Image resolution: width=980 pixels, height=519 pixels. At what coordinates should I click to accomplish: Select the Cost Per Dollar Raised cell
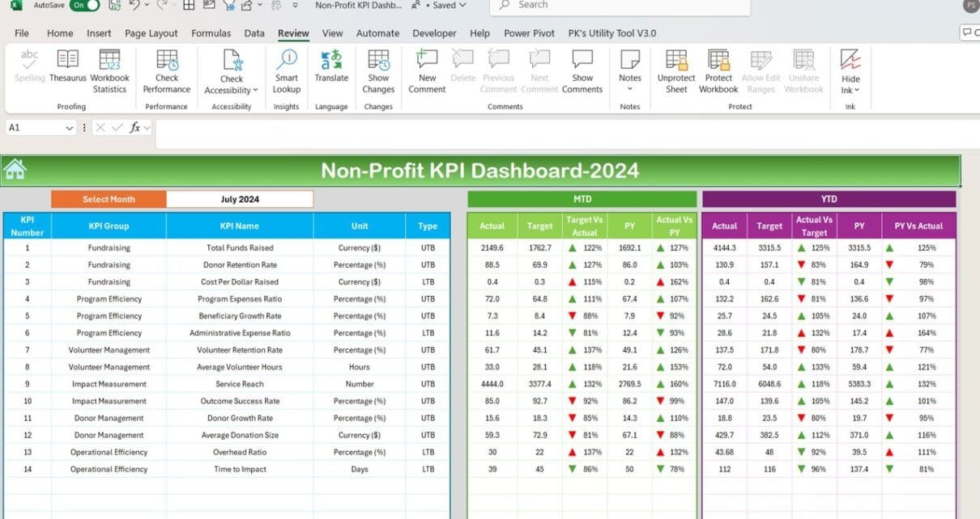pyautogui.click(x=240, y=282)
